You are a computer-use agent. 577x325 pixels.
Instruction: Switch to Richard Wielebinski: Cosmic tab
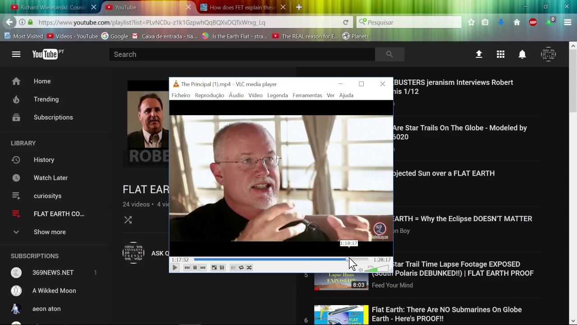(53, 7)
